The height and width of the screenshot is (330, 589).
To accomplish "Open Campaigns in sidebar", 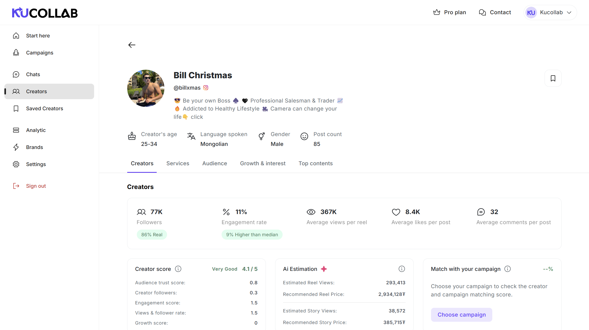I will (40, 53).
